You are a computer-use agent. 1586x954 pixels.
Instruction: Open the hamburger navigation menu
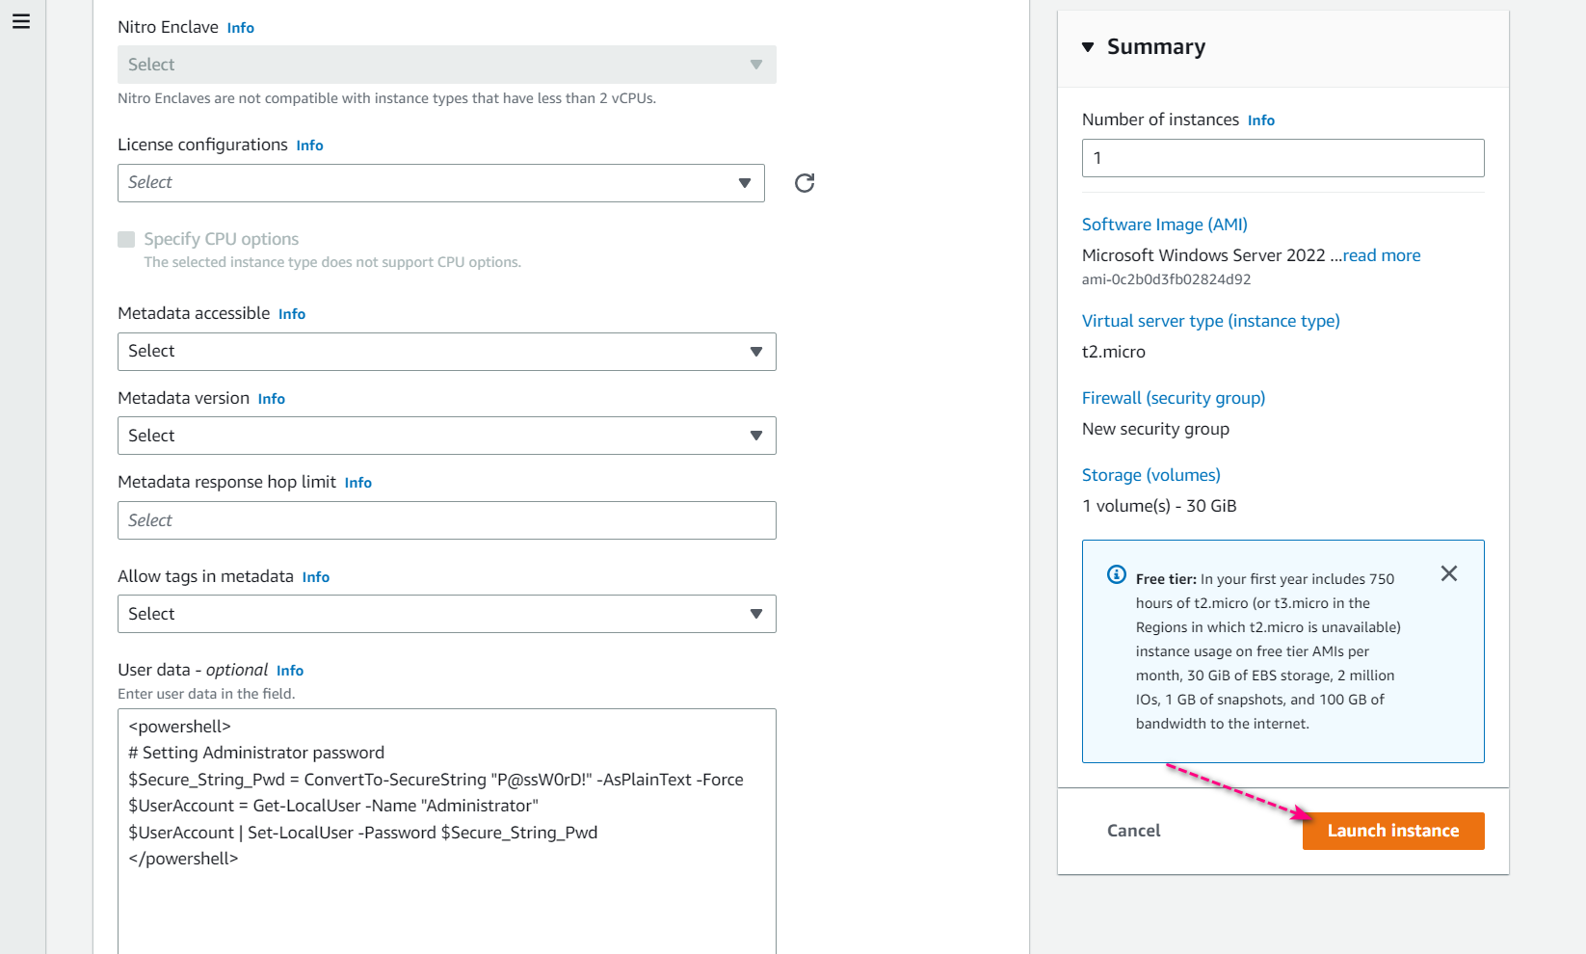click(21, 21)
